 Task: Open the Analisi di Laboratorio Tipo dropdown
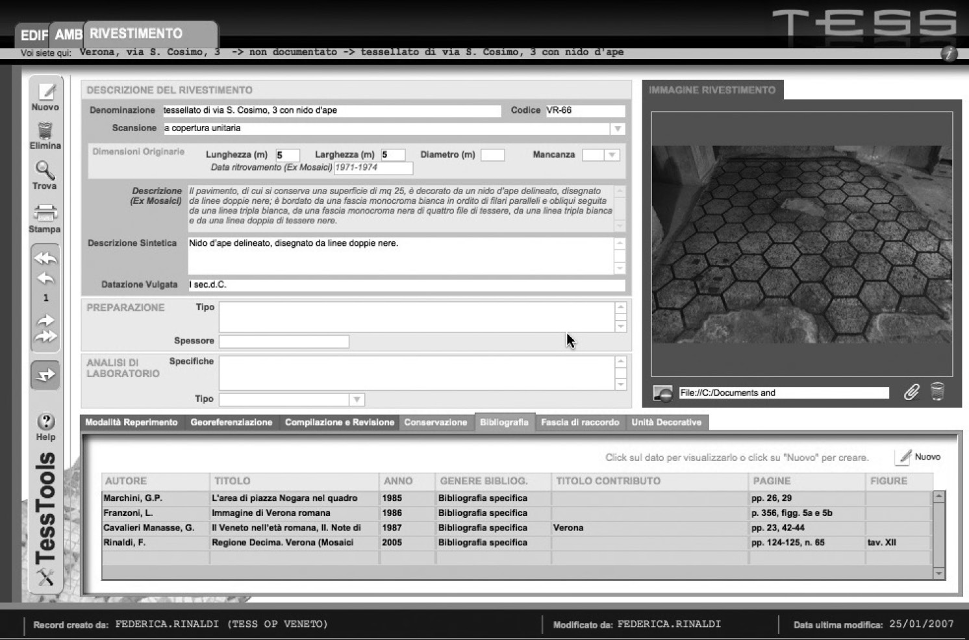click(357, 399)
